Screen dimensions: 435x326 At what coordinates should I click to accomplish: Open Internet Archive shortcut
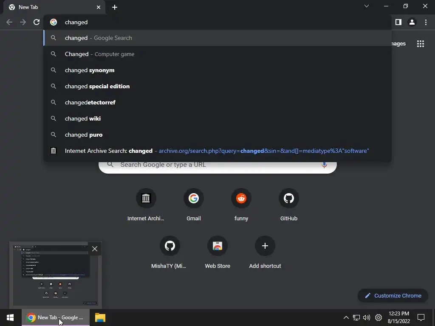coord(146,205)
